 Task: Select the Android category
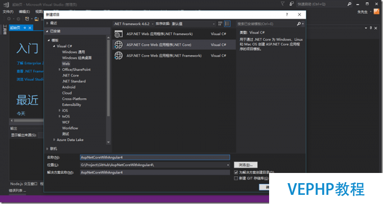point(68,87)
